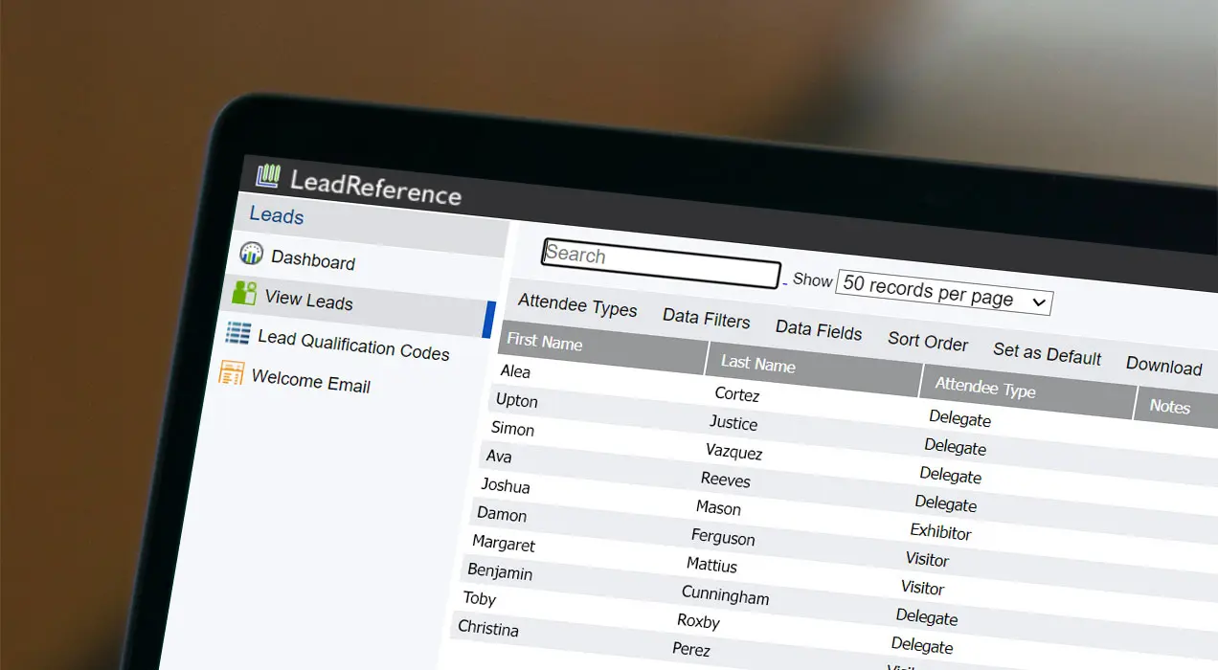Navigate to View Leads in sidebar

click(309, 301)
